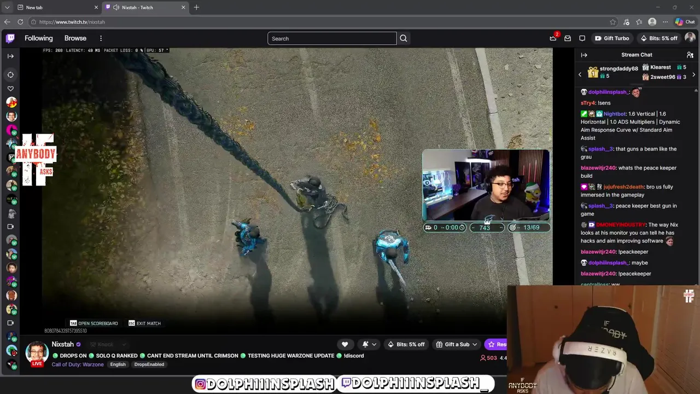Open the tab search dropdown arrow
This screenshot has width=700, height=394.
click(7, 7)
